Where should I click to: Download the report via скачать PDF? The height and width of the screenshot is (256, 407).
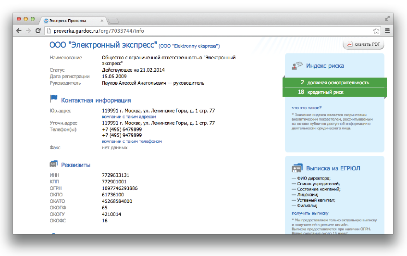(364, 45)
